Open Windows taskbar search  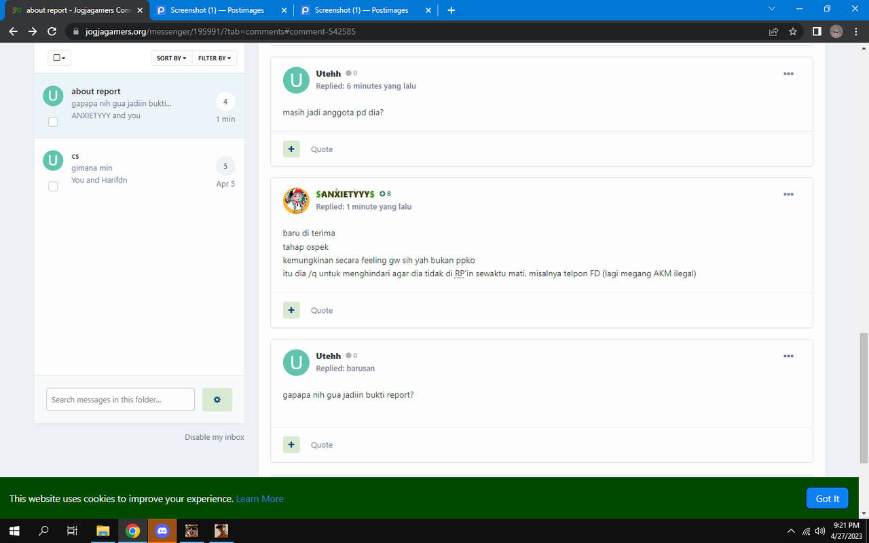tap(43, 531)
